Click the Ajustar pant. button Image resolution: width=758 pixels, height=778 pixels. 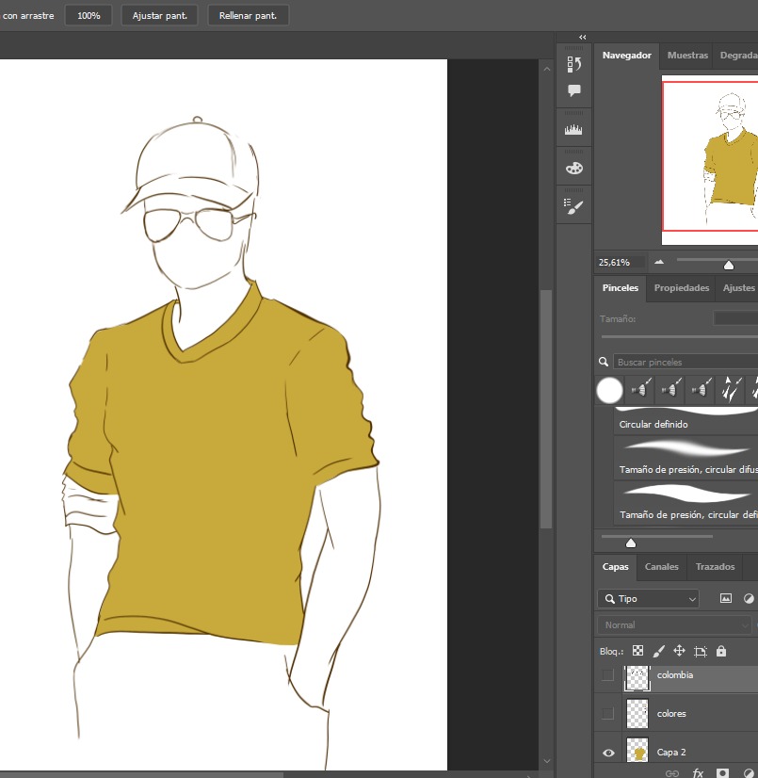pos(160,15)
